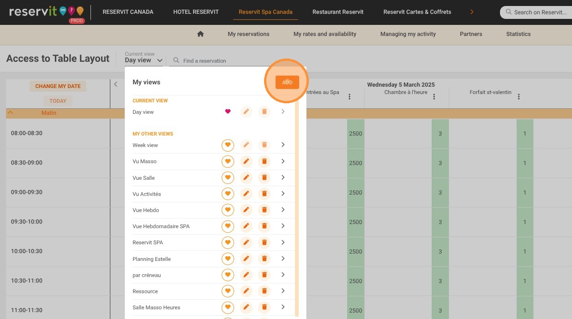Switch to Restaurant Reservit tab
Screen dimensions: 572x319
point(338,12)
